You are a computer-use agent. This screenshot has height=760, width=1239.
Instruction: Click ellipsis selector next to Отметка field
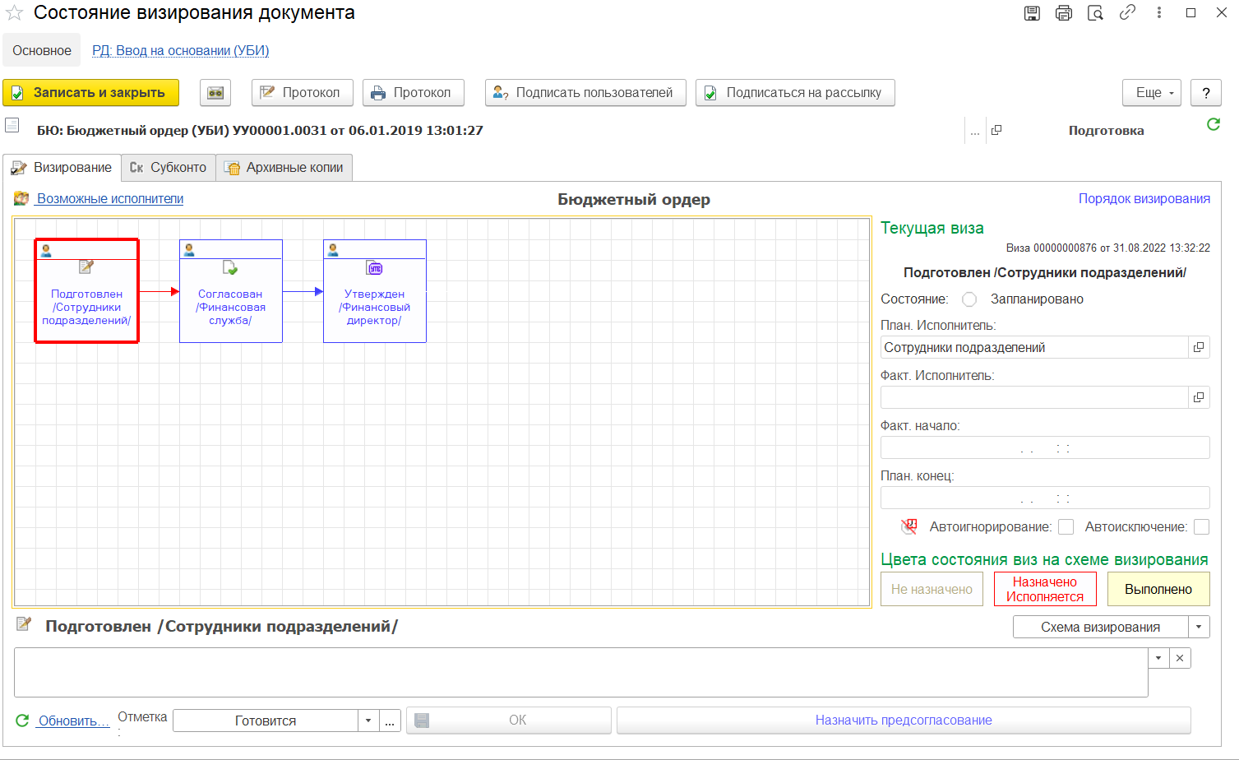(x=390, y=721)
